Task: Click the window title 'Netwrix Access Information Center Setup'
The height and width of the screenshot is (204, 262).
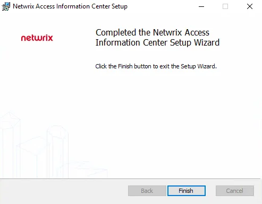Action: click(x=70, y=6)
